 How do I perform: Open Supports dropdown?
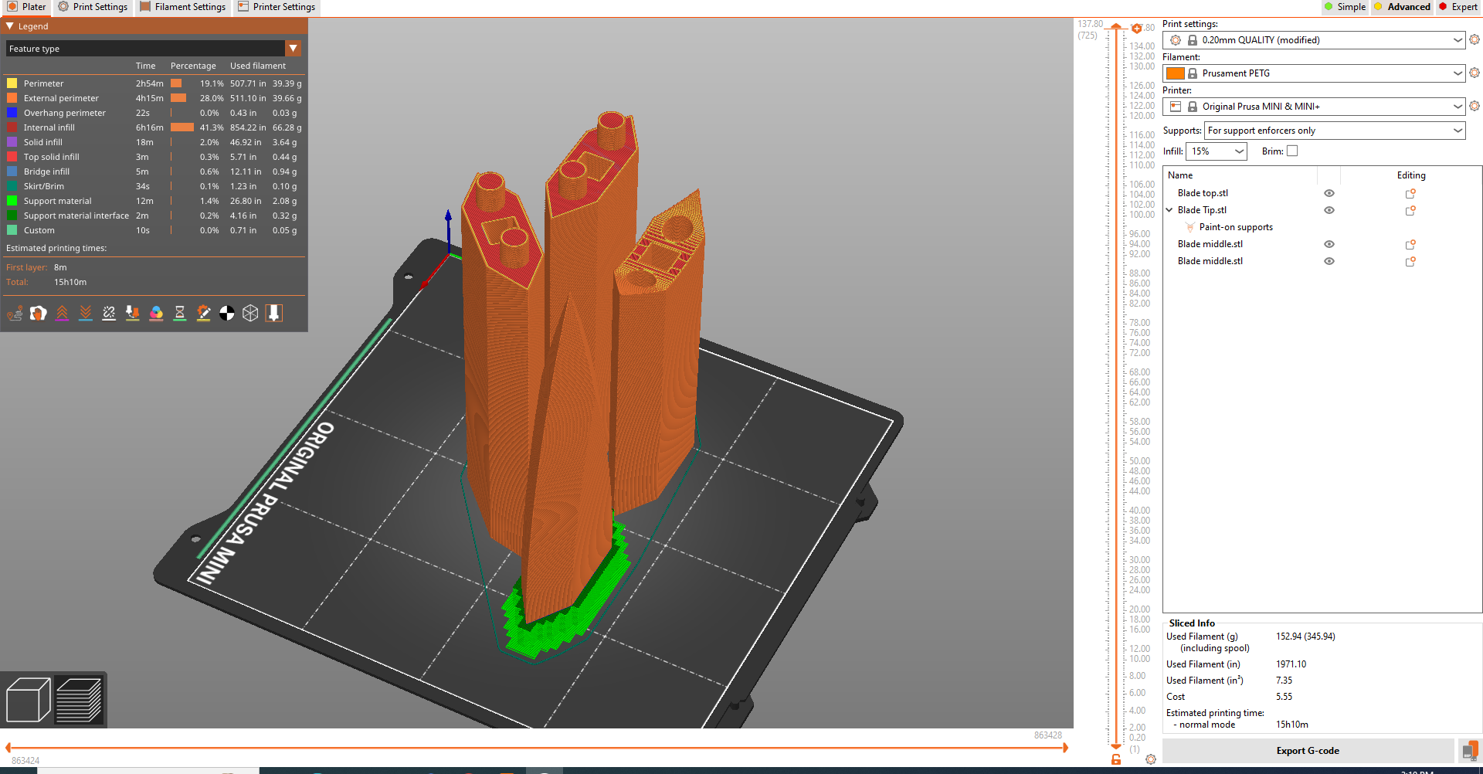tap(1335, 131)
